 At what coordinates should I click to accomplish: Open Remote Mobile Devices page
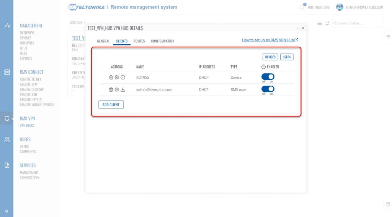point(37,105)
